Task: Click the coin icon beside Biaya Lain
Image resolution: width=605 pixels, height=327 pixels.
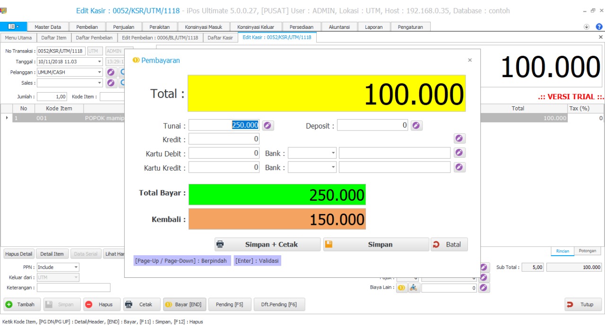Action: (401, 288)
